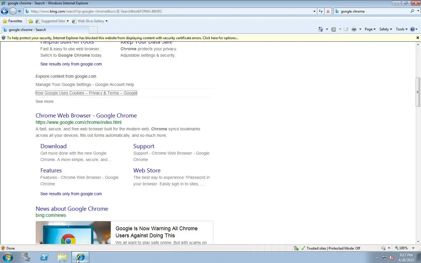Click the security certificate warning information bar
This screenshot has height=263, width=421.
208,38
